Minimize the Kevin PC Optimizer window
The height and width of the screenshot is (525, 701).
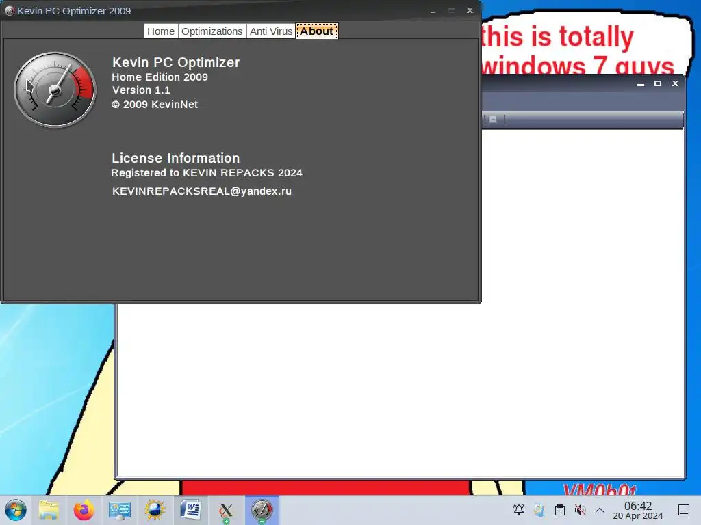[433, 11]
